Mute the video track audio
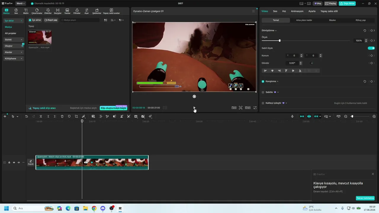Image resolution: width=379 pixels, height=213 pixels. pyautogui.click(x=19, y=162)
